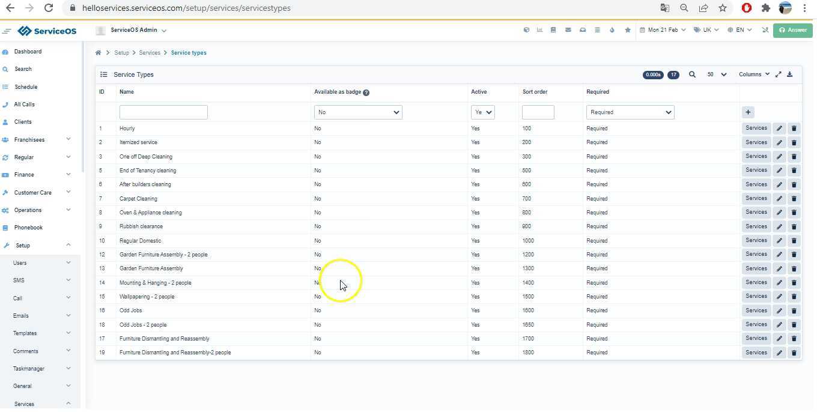Click the Name filter input field
The image size is (817, 412).
[163, 112]
